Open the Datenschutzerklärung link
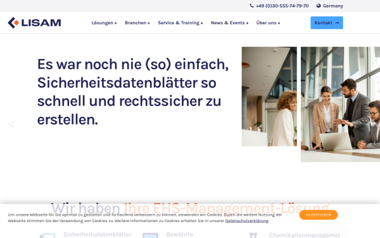This screenshot has height=238, width=380. click(247, 221)
